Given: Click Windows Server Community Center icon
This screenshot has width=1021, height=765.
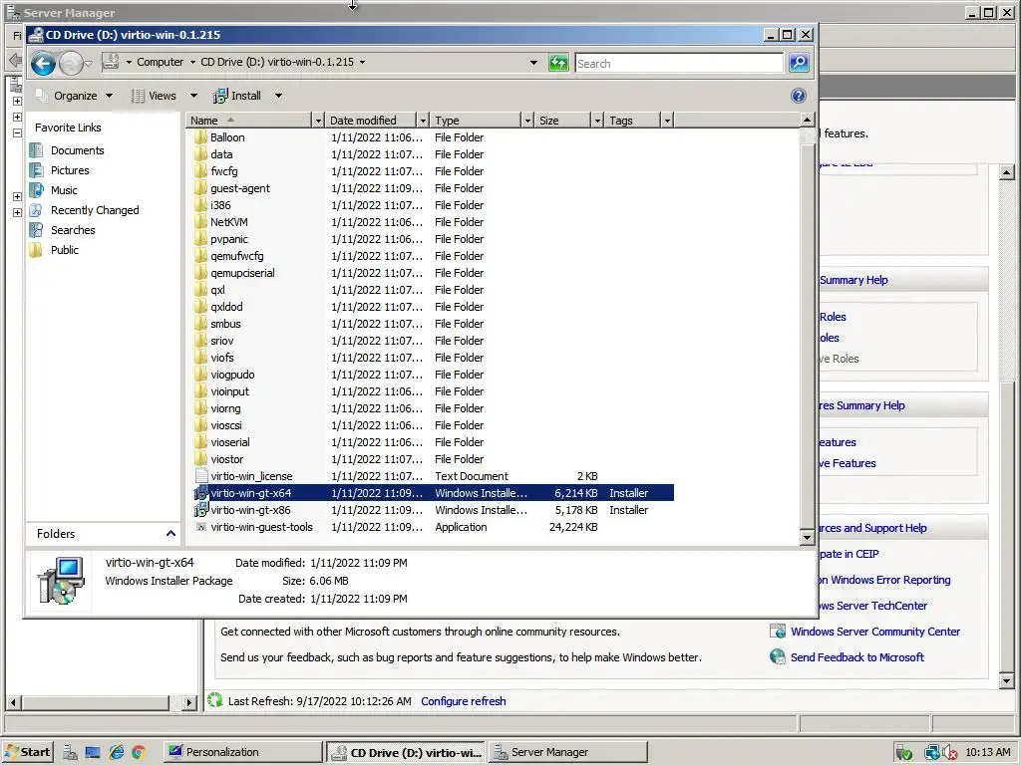Looking at the screenshot, I should point(778,631).
